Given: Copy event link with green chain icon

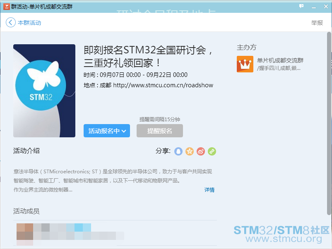Looking at the screenshot, I should (x=212, y=151).
